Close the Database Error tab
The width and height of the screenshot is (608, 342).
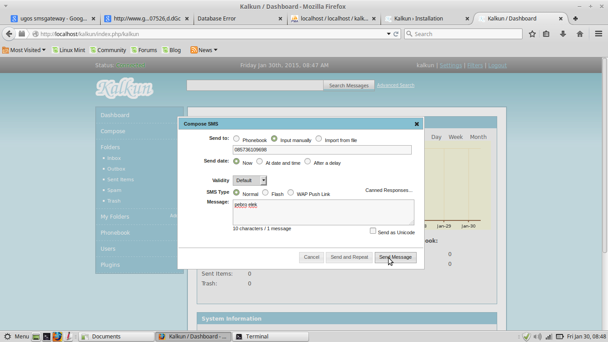coord(280,19)
